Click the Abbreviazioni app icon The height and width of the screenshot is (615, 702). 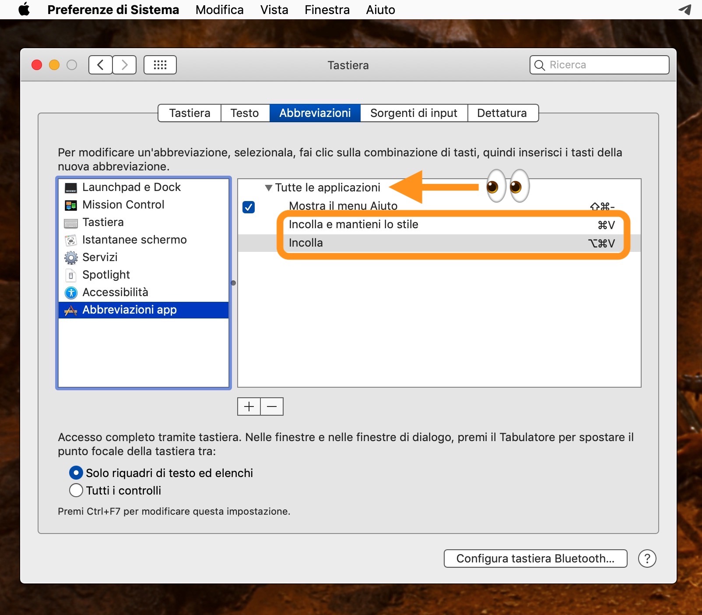pos(71,310)
